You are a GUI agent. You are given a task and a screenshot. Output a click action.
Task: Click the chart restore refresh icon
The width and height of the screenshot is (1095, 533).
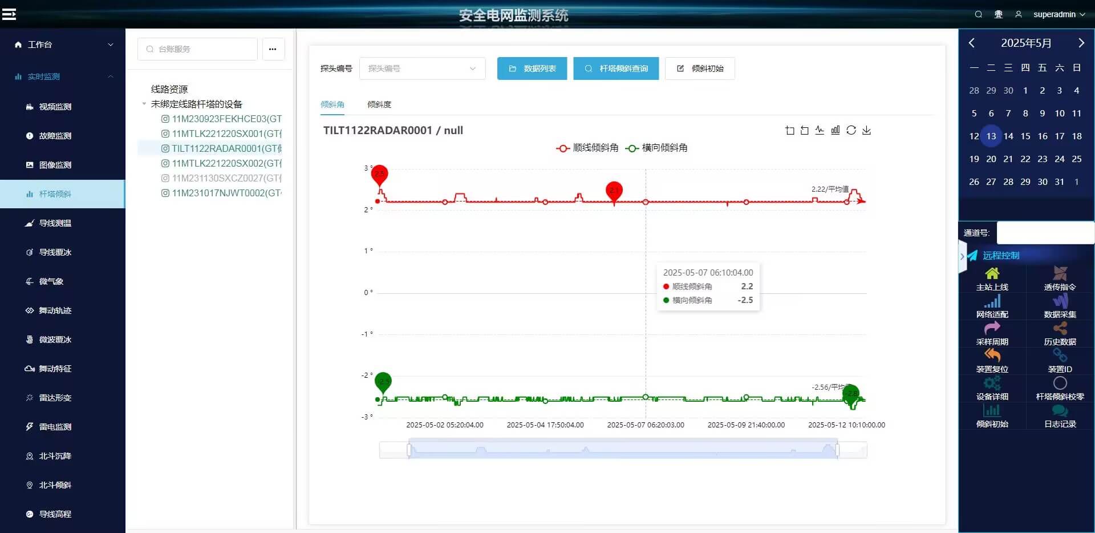(x=851, y=131)
